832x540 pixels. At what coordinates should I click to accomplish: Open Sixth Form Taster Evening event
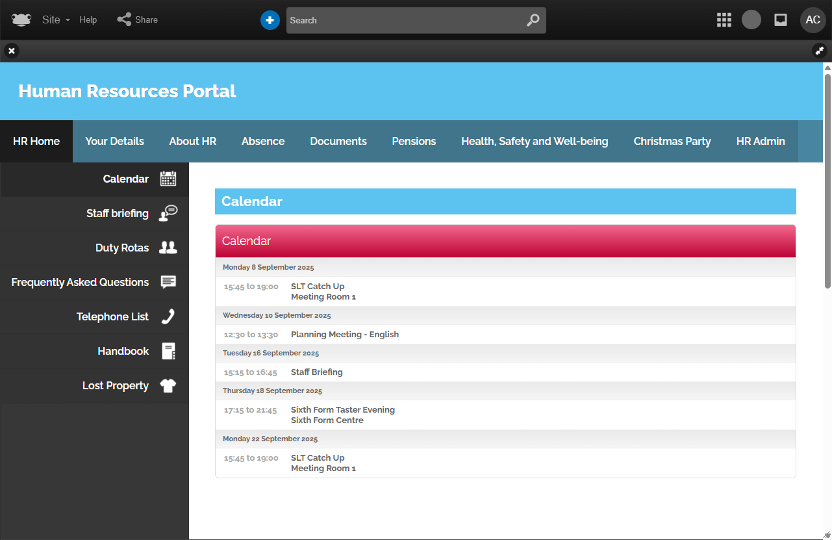click(x=342, y=410)
